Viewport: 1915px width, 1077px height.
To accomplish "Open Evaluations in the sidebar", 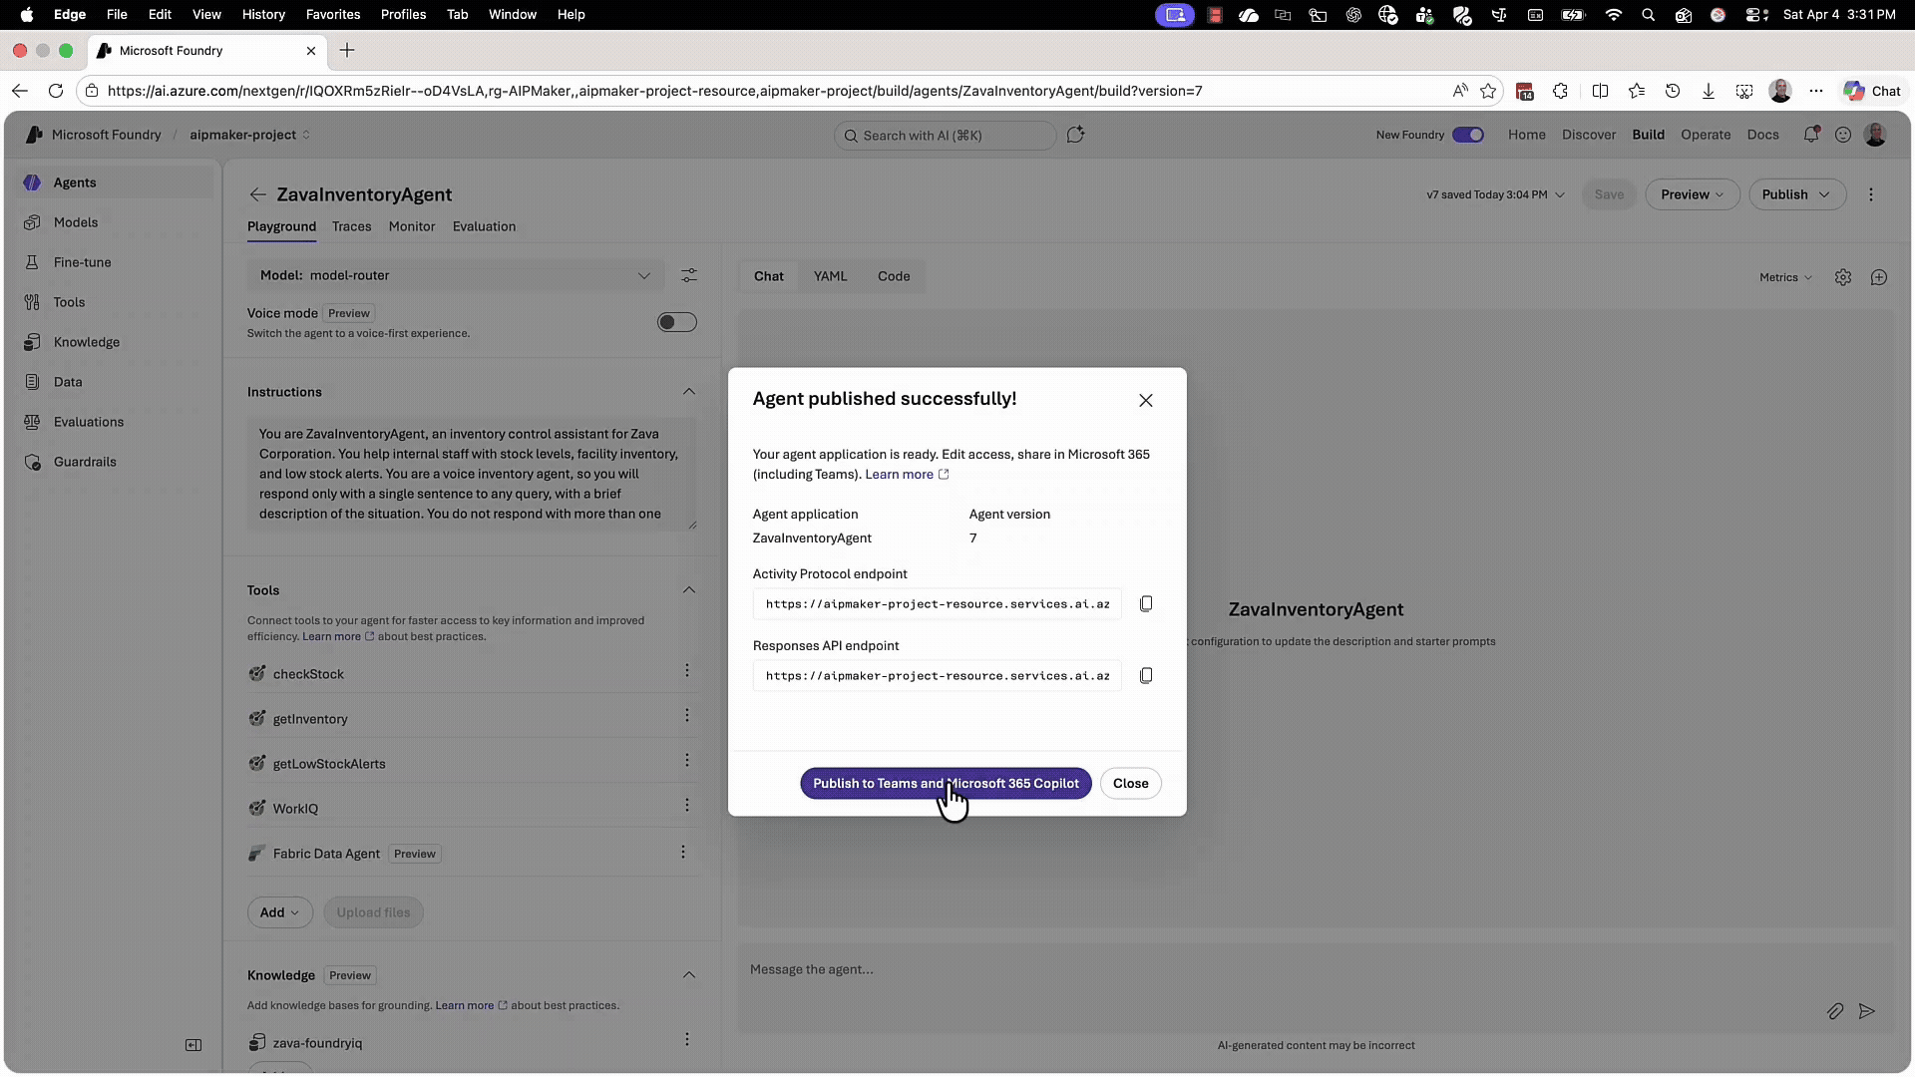I will tap(117, 422).
